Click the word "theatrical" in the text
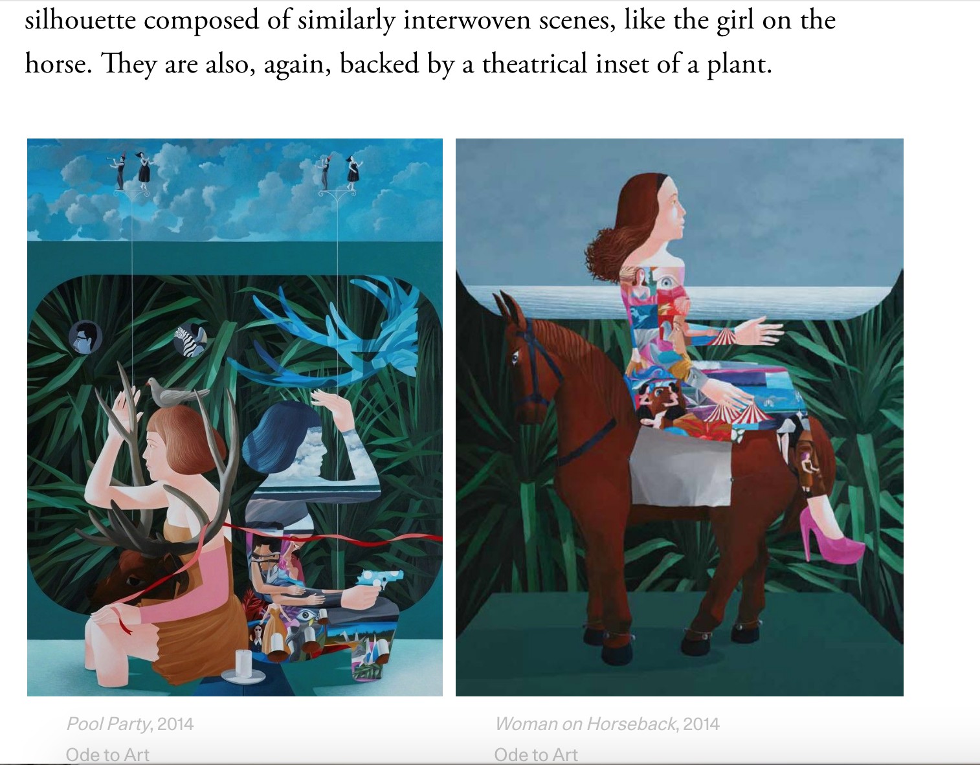The width and height of the screenshot is (980, 765). point(535,63)
